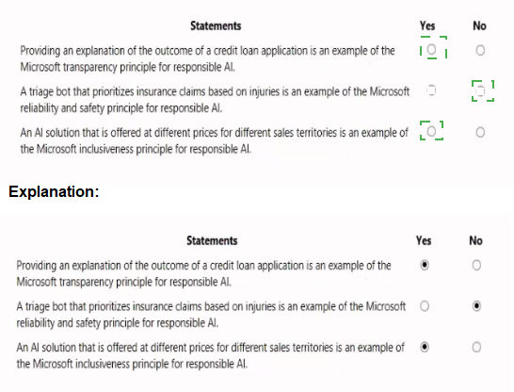The width and height of the screenshot is (514, 392).
Task: Click the No column header in Explanation section
Action: pos(475,241)
